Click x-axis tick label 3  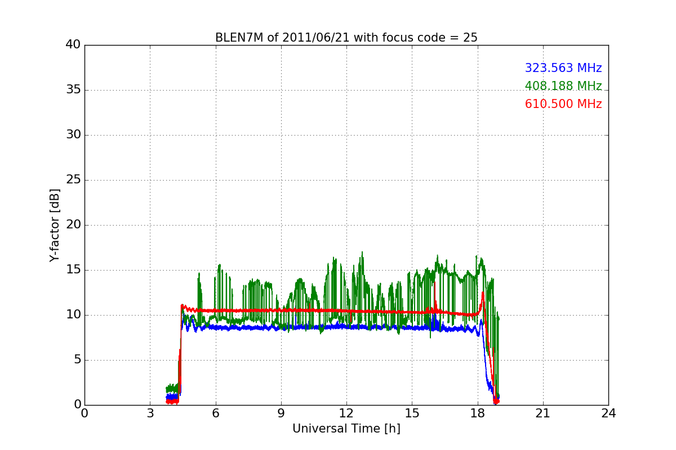150,413
